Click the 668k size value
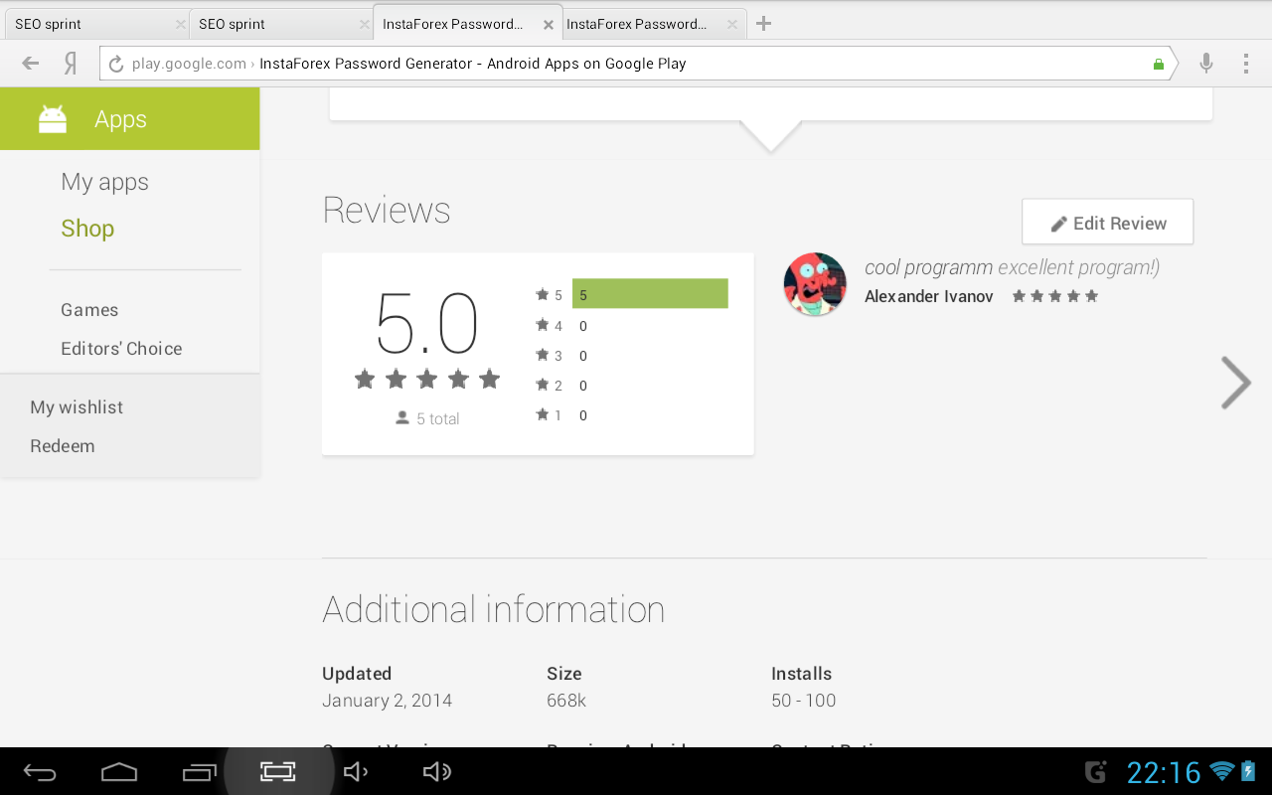 tap(566, 701)
